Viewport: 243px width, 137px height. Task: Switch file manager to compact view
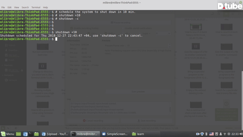click(x=240, y=14)
